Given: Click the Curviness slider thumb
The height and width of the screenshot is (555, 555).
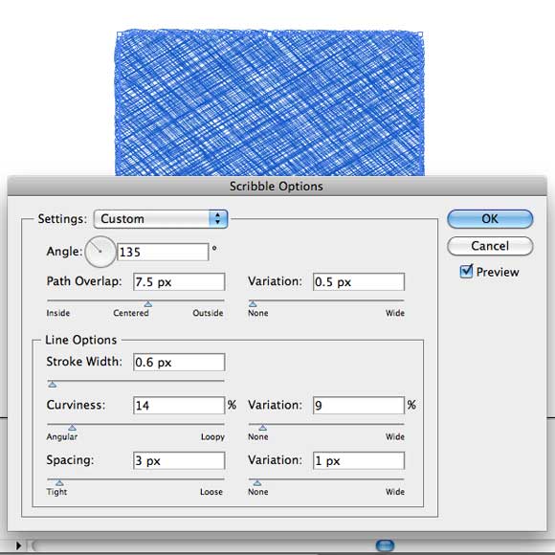Looking at the screenshot, I should pyautogui.click(x=72, y=428).
